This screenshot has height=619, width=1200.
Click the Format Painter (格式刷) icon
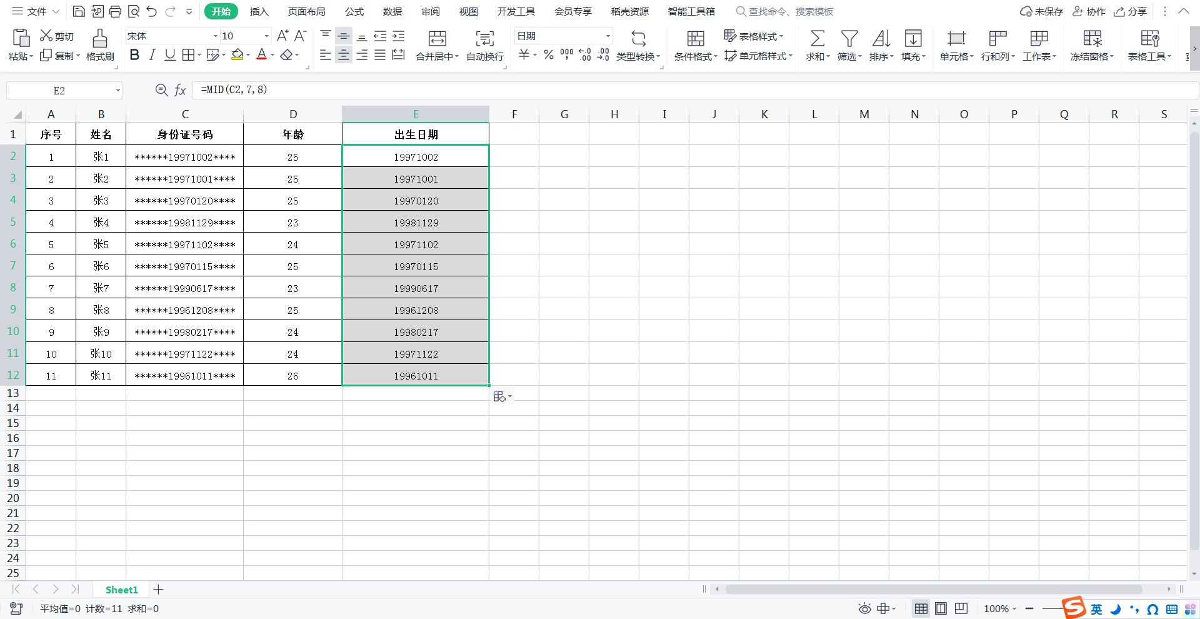[x=99, y=39]
